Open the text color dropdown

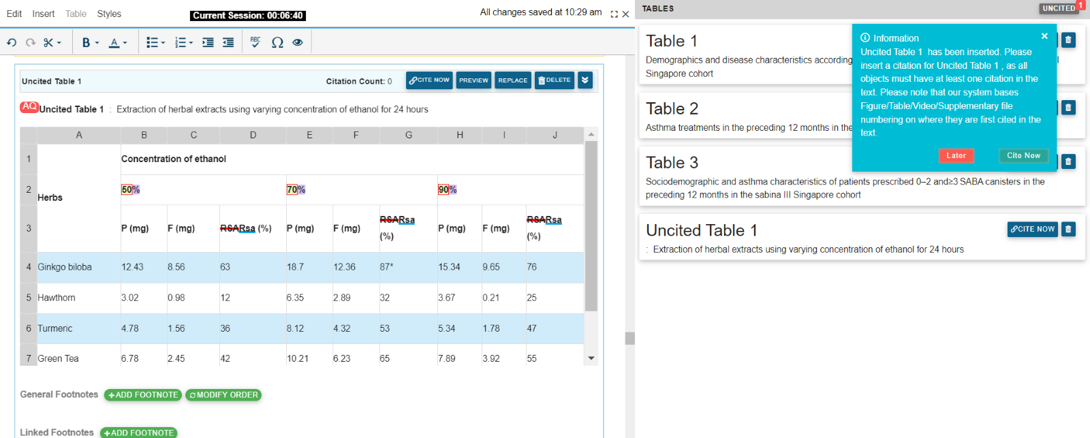point(119,42)
